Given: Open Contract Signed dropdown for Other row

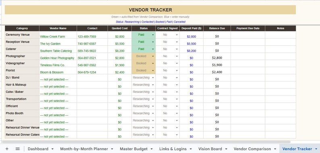Looking at the screenshot, I should pos(177,120).
